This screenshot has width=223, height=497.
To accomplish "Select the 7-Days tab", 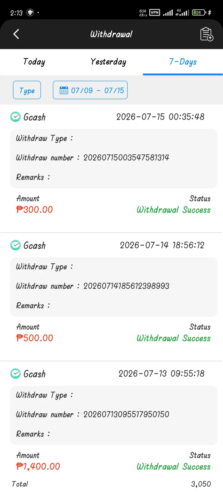I will pos(183,62).
